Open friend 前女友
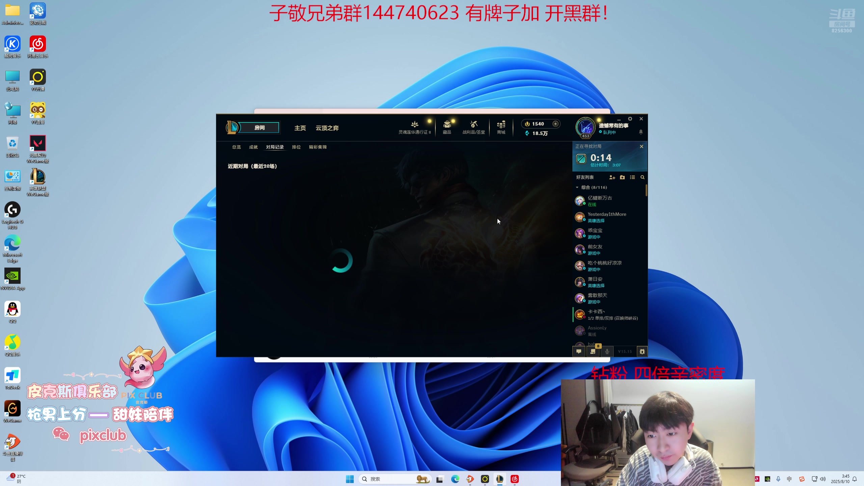This screenshot has width=864, height=486. [609, 249]
